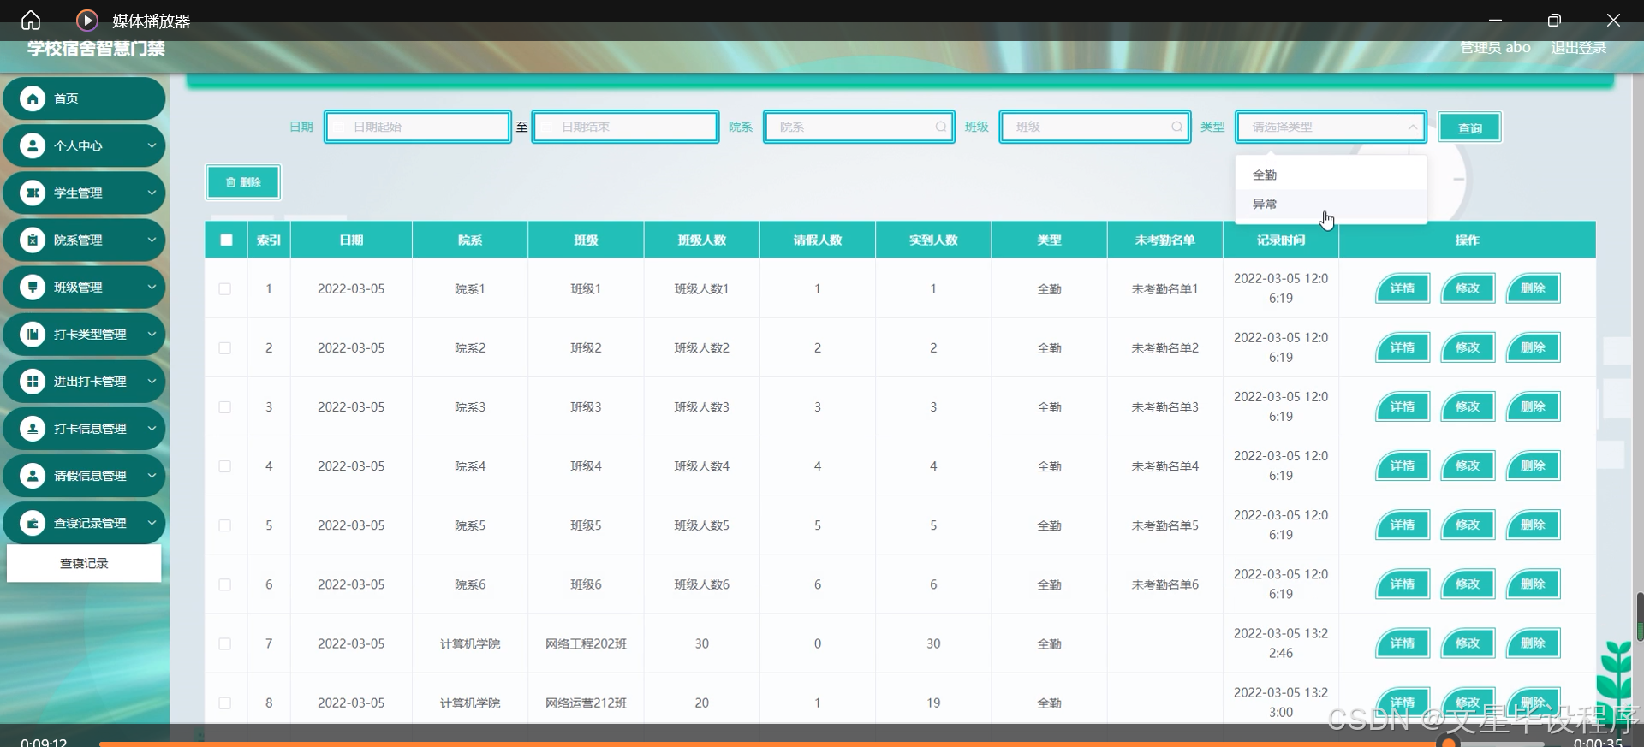Open 详情 for row 1

coord(1403,288)
